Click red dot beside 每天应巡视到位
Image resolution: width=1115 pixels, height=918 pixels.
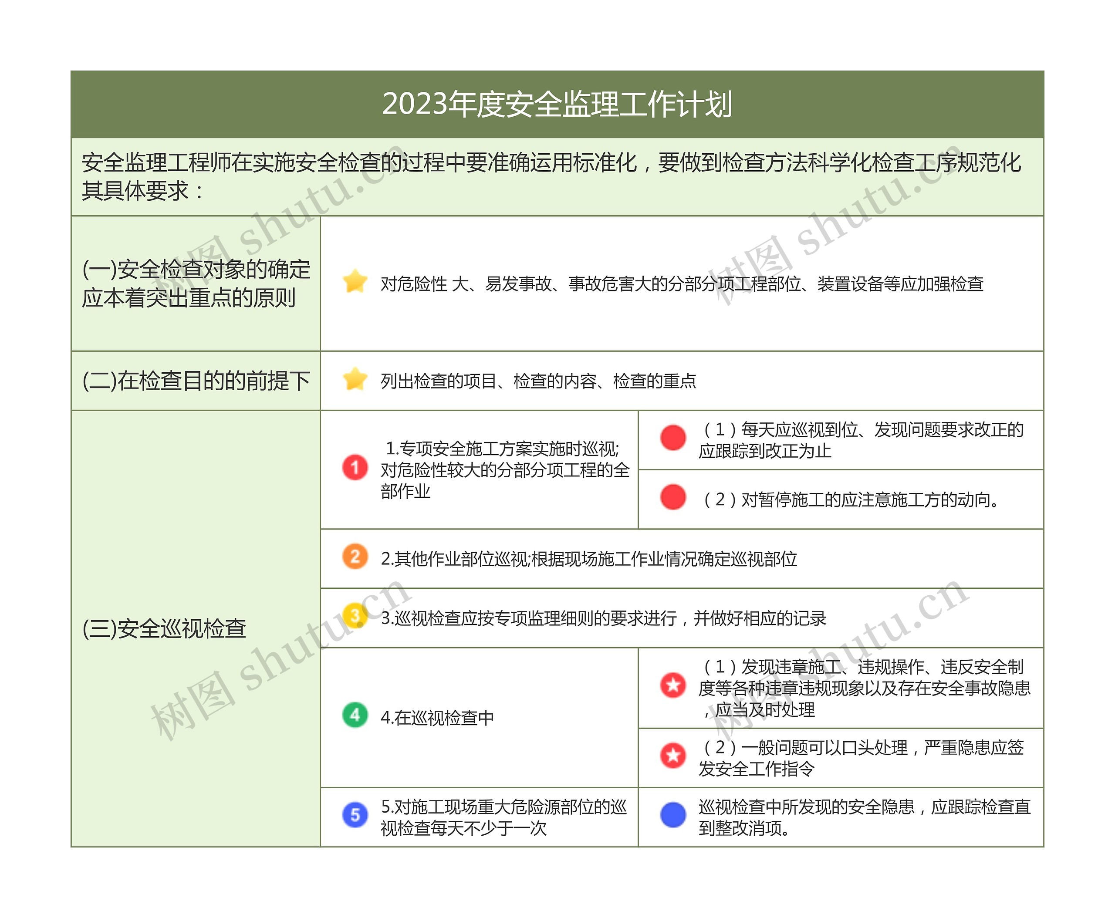(x=673, y=438)
